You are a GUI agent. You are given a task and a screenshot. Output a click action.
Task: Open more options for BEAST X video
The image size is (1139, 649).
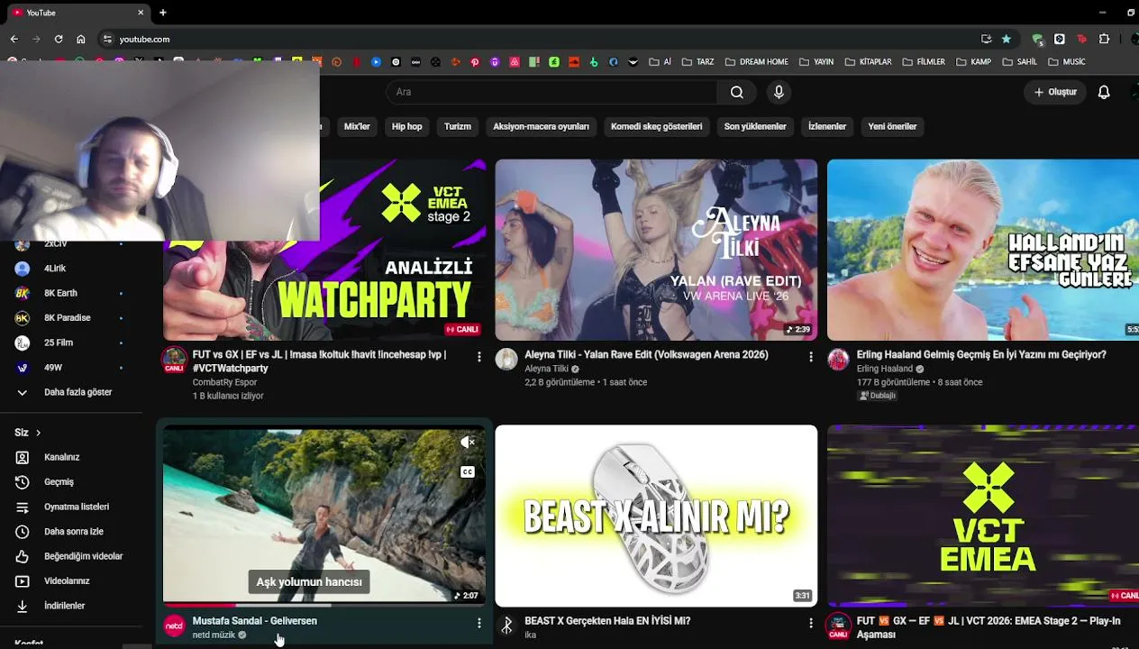[810, 623]
